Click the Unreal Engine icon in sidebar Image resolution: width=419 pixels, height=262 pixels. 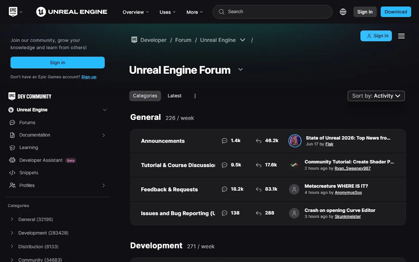11,110
